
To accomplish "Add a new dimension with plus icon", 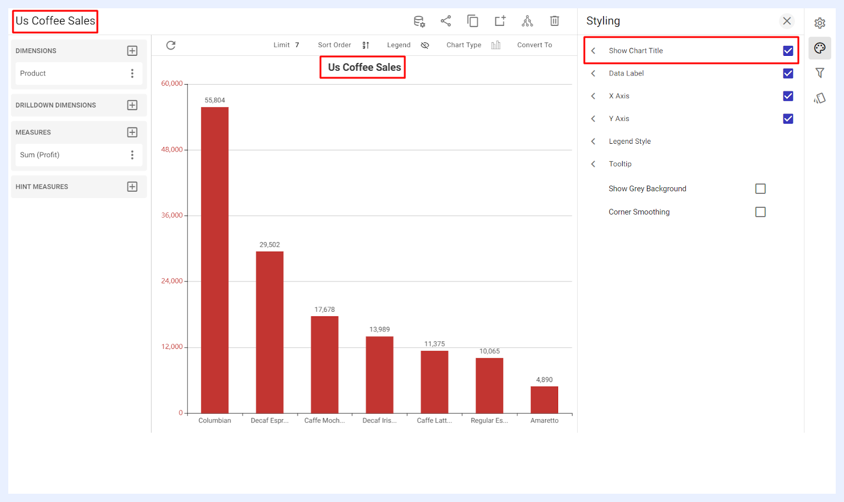I will [132, 51].
